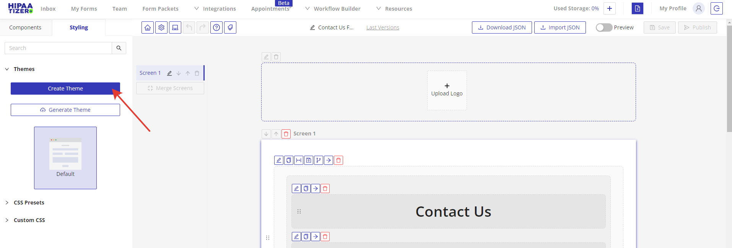The image size is (732, 248).
Task: Click the Upload Logo area
Action: click(x=447, y=90)
